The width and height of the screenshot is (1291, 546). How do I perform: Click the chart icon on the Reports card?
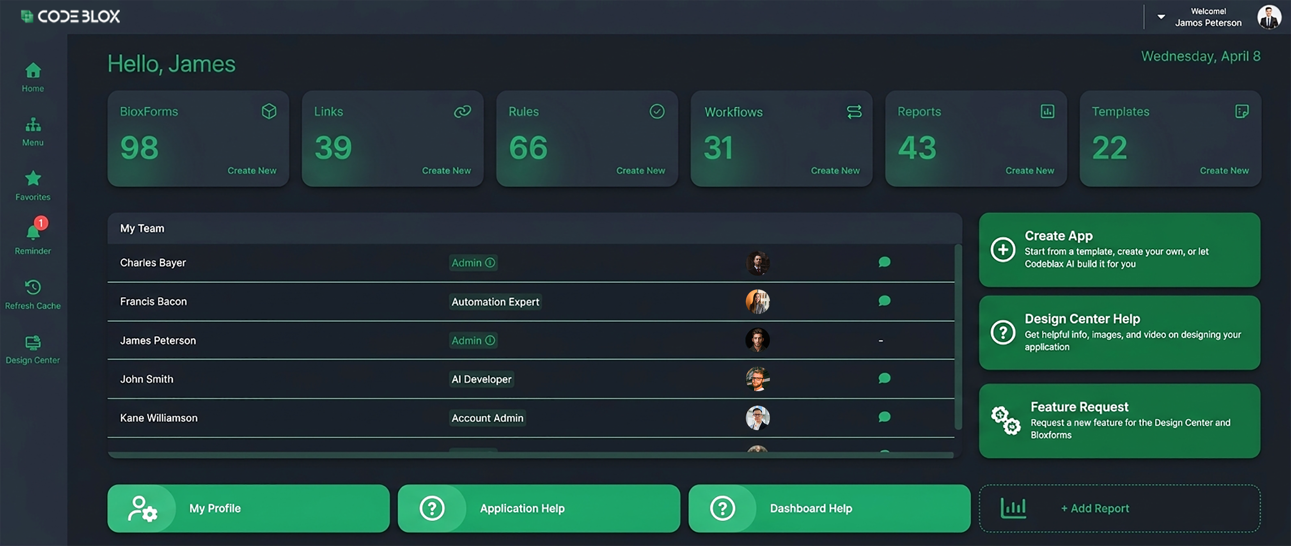[1048, 111]
